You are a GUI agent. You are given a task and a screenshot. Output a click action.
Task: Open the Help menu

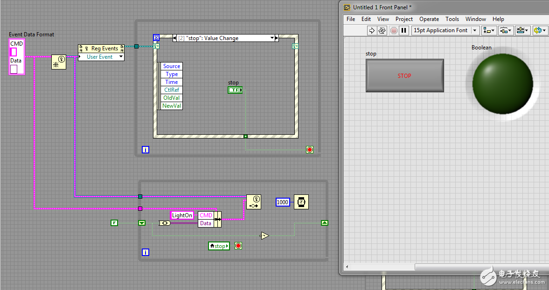[498, 19]
